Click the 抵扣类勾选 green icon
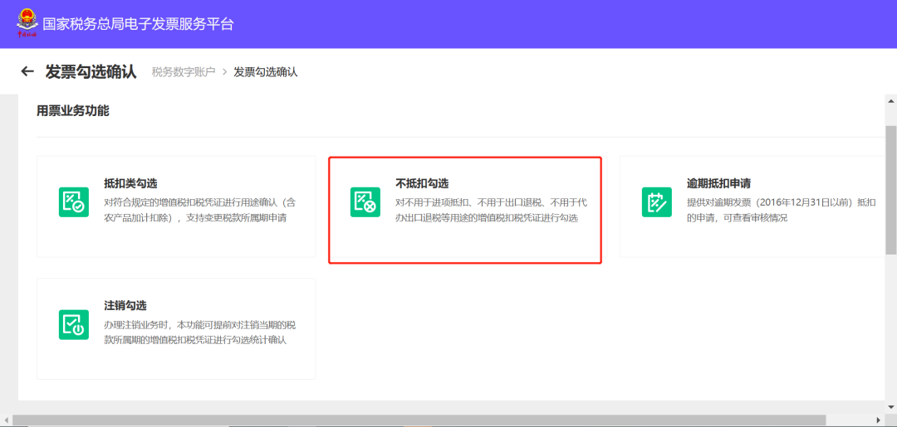The image size is (897, 427). coord(74,202)
